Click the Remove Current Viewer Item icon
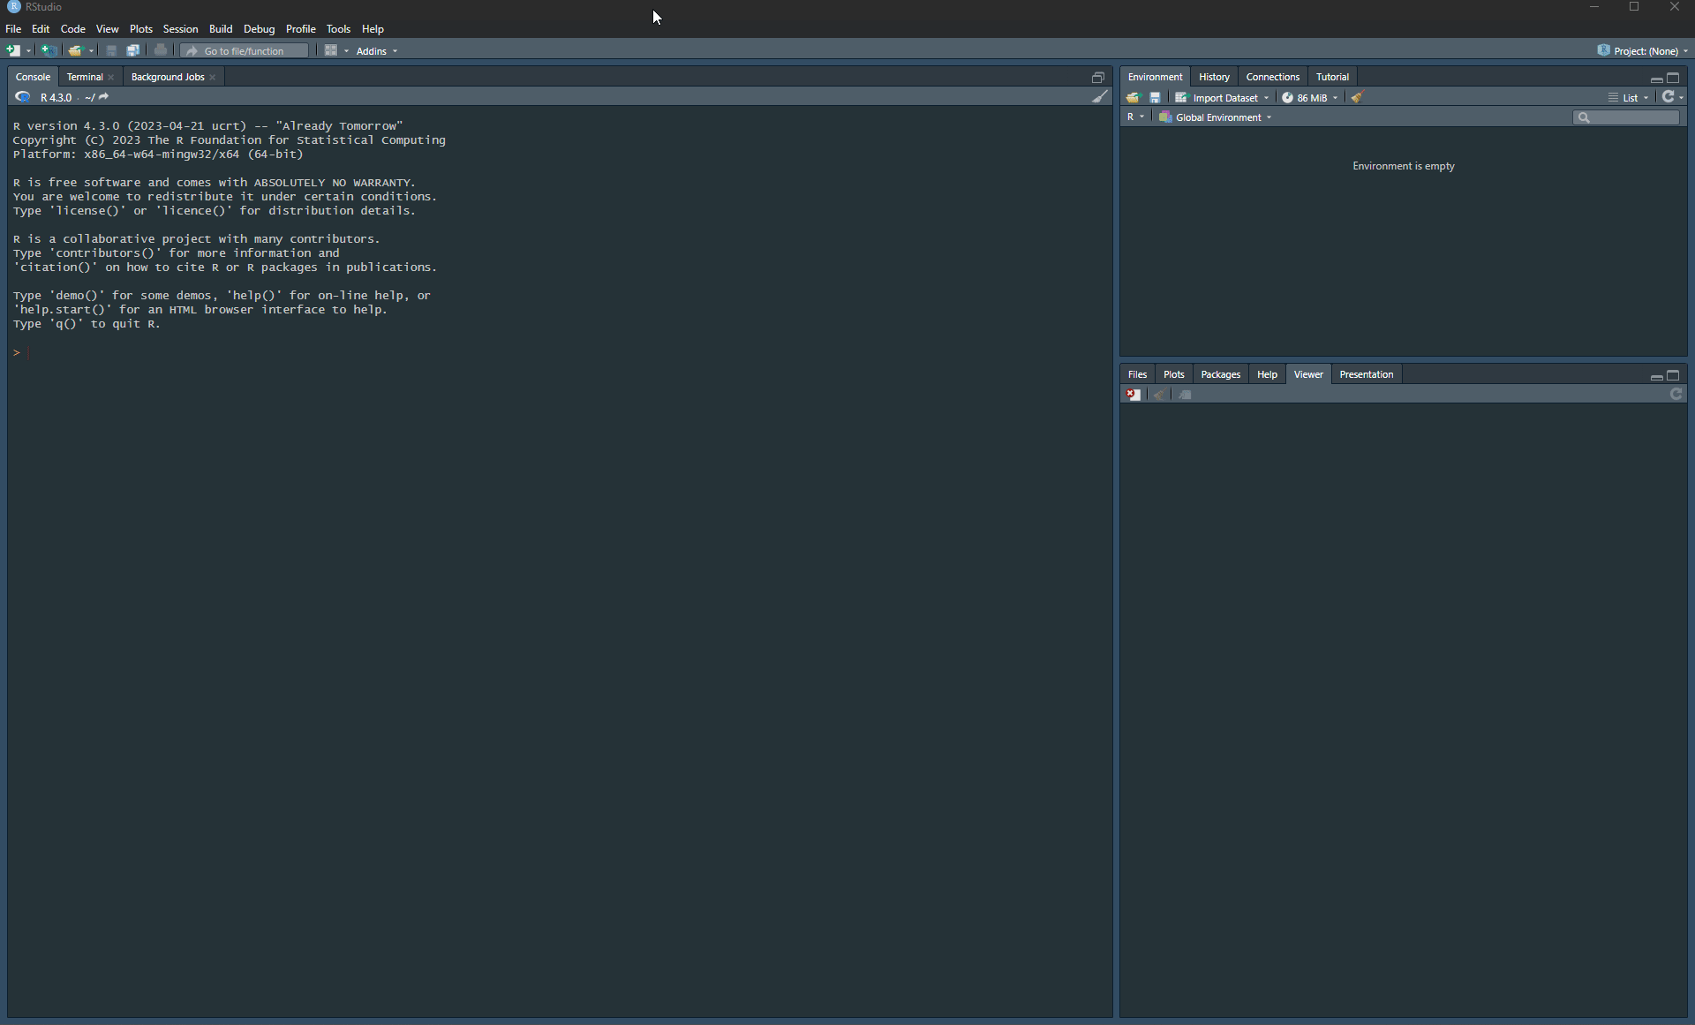The height and width of the screenshot is (1025, 1695). (x=1134, y=395)
